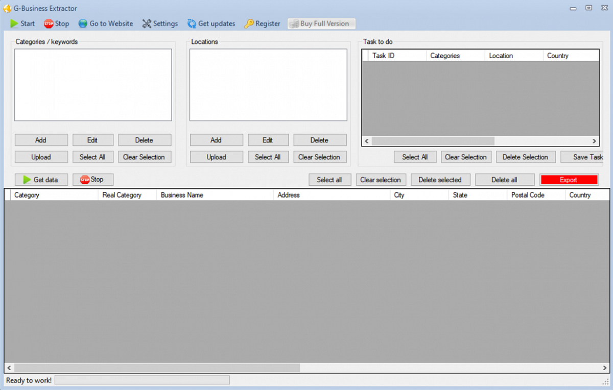Select the Register key icon
613x390 pixels.
point(250,23)
